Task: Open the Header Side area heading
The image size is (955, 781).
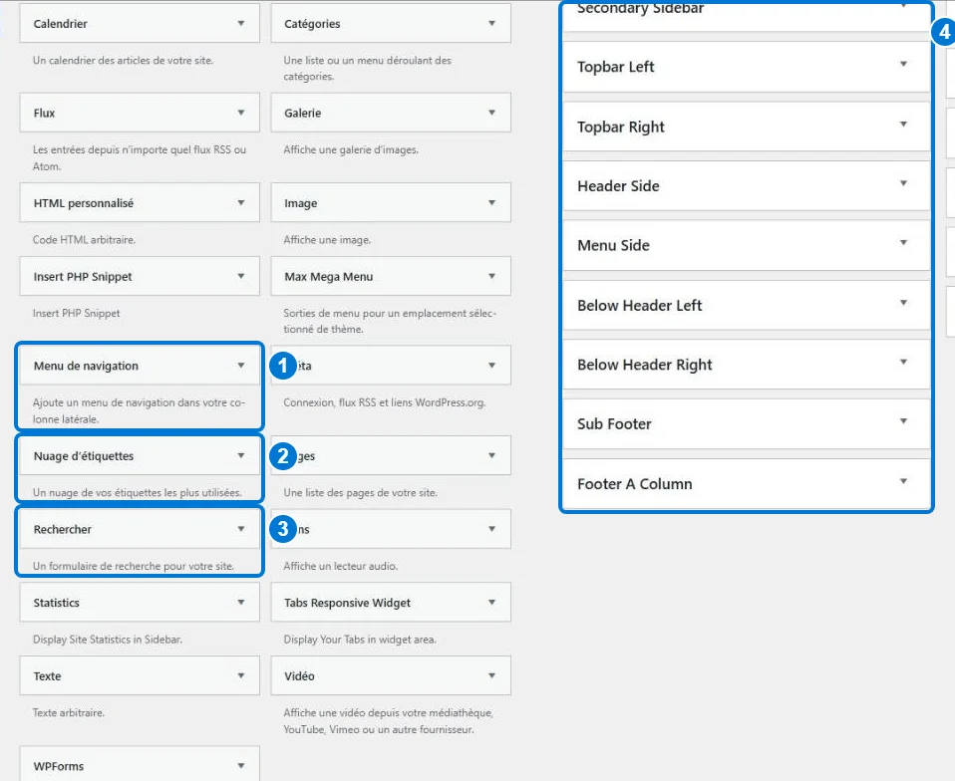Action: click(x=618, y=186)
